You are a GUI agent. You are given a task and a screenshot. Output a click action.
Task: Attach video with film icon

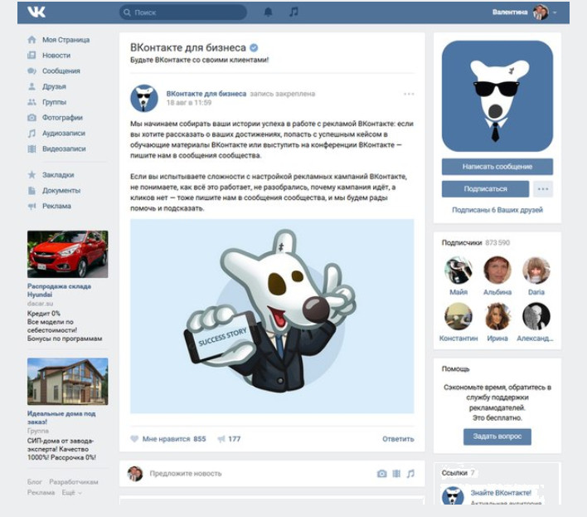click(x=396, y=474)
